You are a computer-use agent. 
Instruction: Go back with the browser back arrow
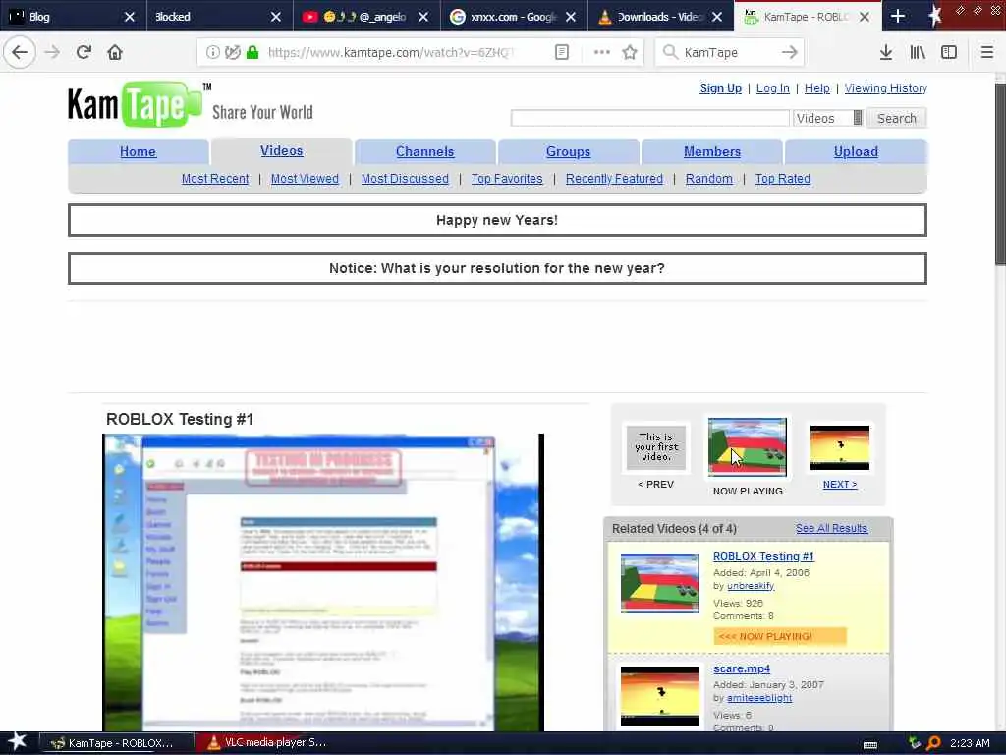point(20,52)
